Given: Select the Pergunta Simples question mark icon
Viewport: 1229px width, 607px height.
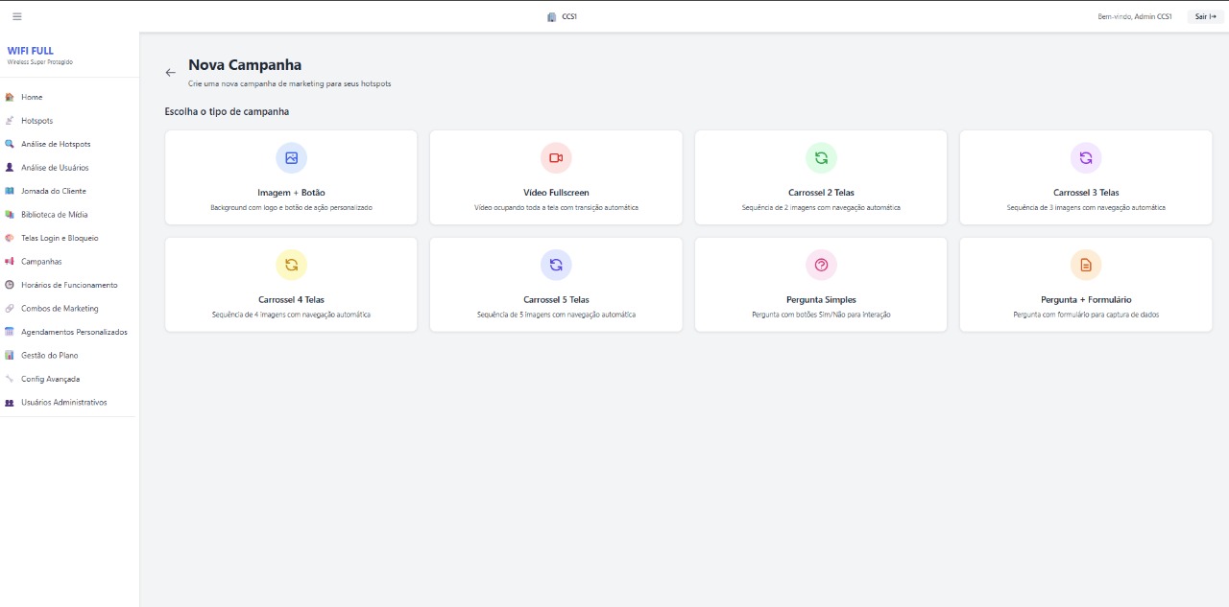Looking at the screenshot, I should (x=821, y=265).
